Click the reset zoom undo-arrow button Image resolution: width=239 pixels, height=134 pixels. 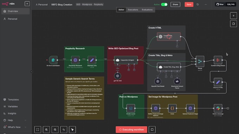click(64, 129)
